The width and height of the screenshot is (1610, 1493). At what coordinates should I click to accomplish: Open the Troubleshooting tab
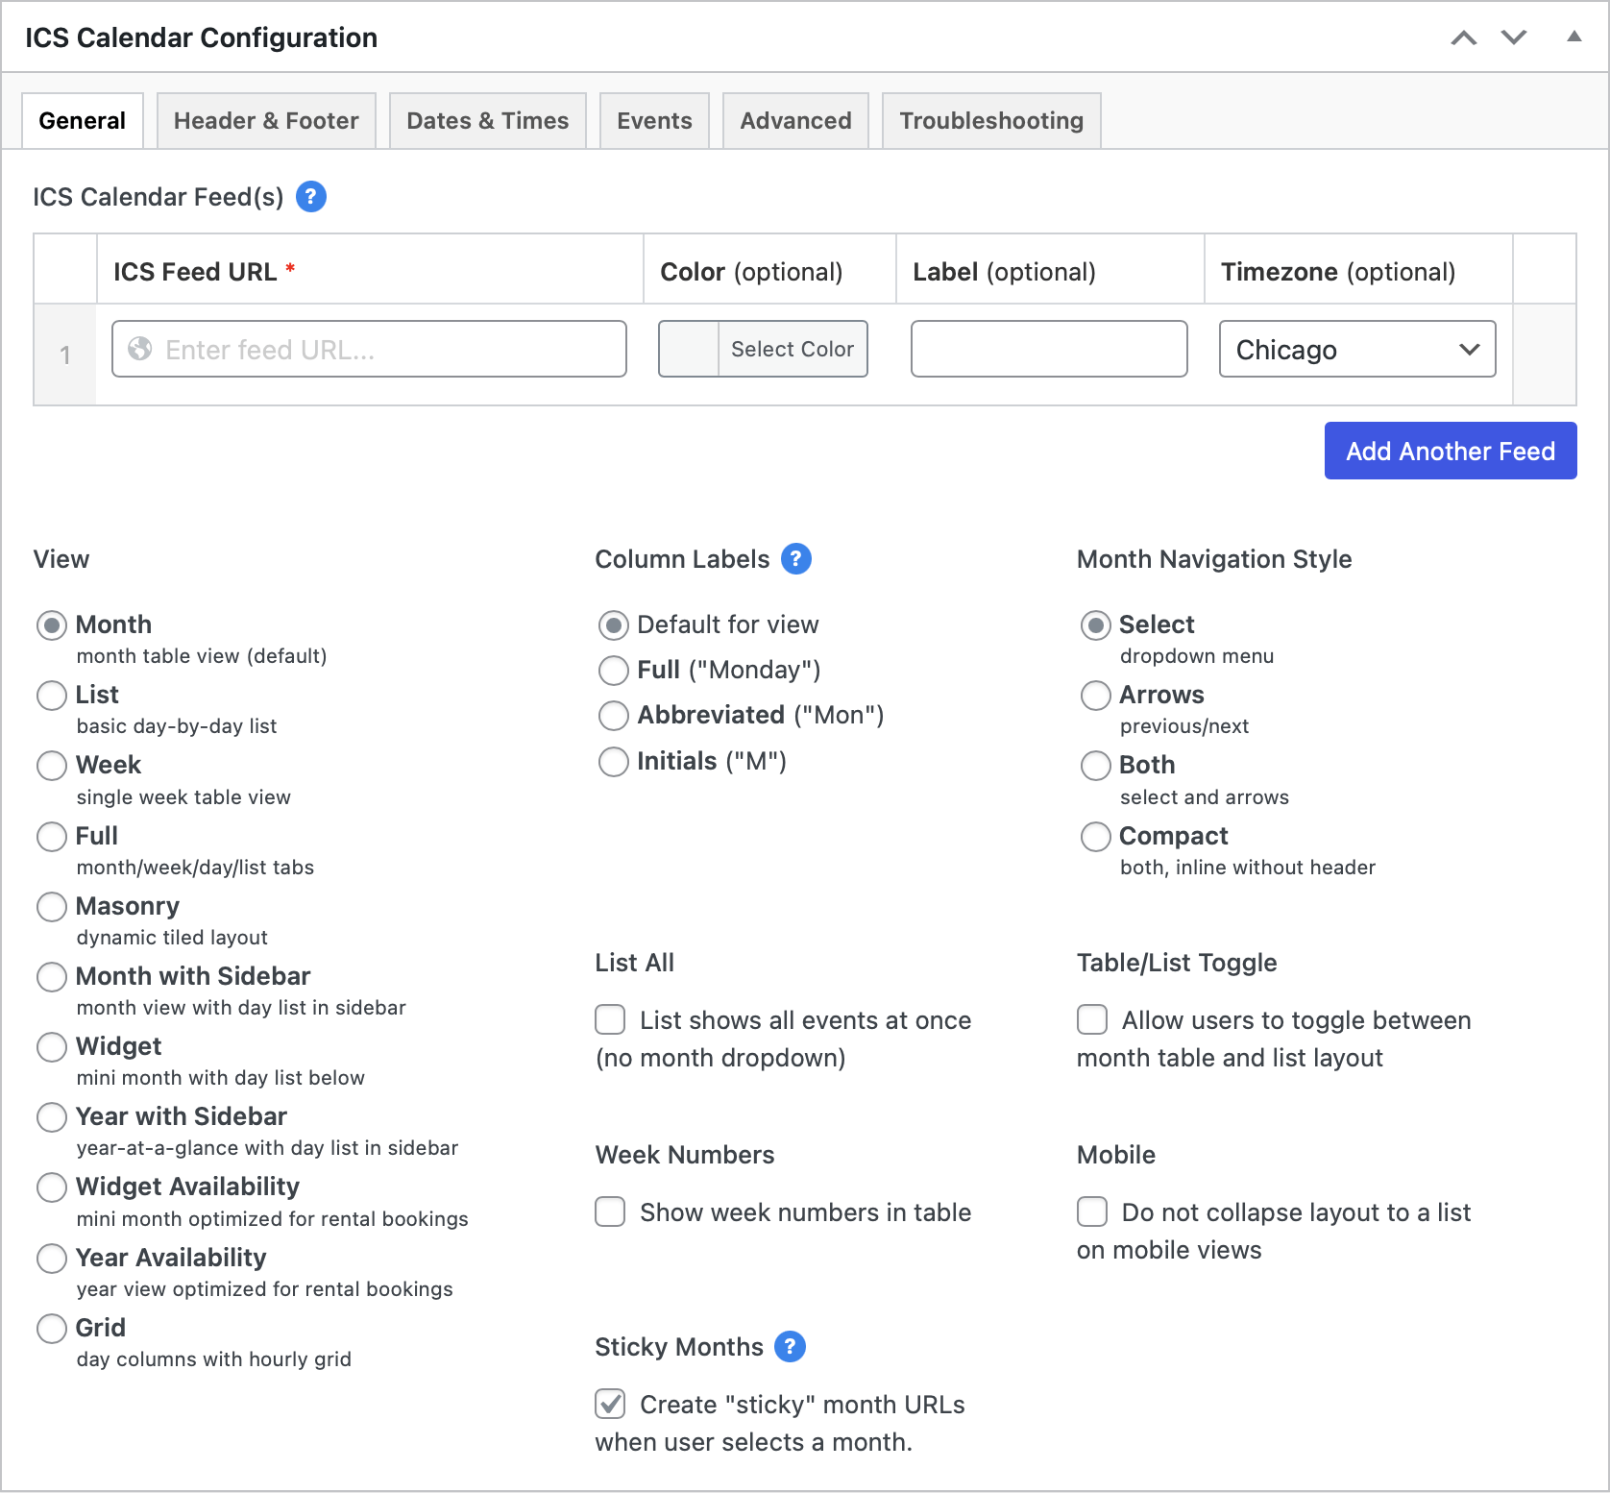click(990, 121)
